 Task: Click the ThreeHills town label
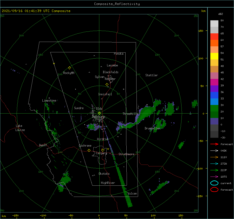click(x=130, y=114)
